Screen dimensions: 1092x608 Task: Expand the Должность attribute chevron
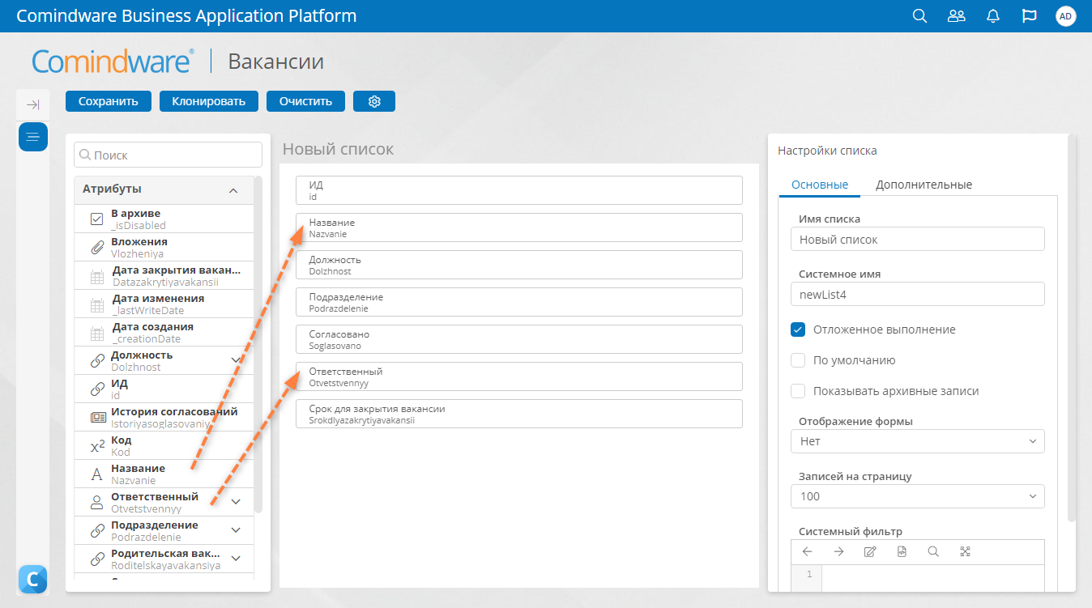tap(236, 360)
